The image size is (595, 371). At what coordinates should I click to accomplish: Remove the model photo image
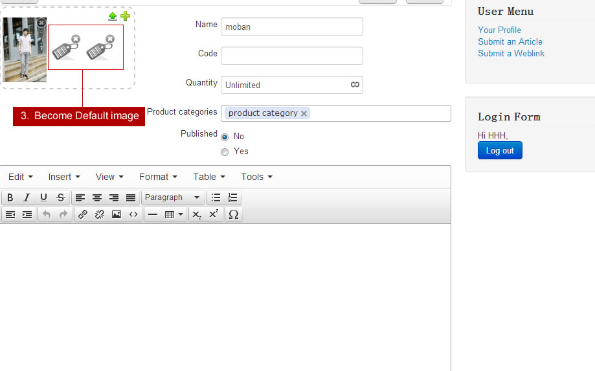click(41, 23)
